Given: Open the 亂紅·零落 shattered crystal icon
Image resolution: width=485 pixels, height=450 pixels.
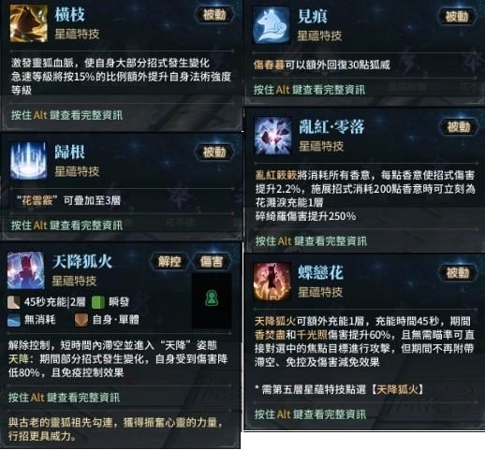Looking at the screenshot, I should 273,136.
